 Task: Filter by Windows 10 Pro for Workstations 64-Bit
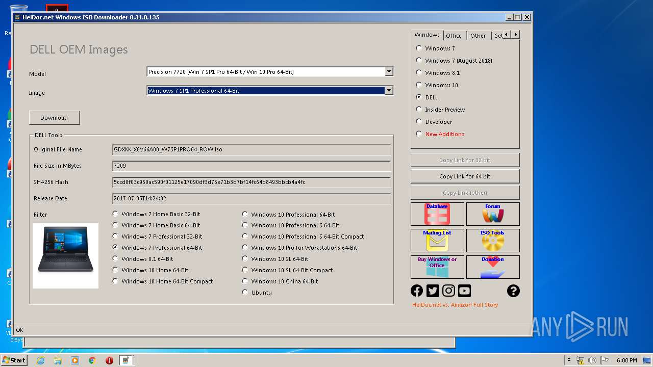245,247
